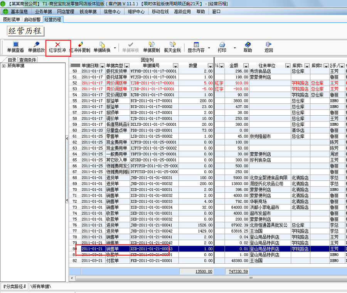Click the 单据复制 toolbar icon

point(152,45)
